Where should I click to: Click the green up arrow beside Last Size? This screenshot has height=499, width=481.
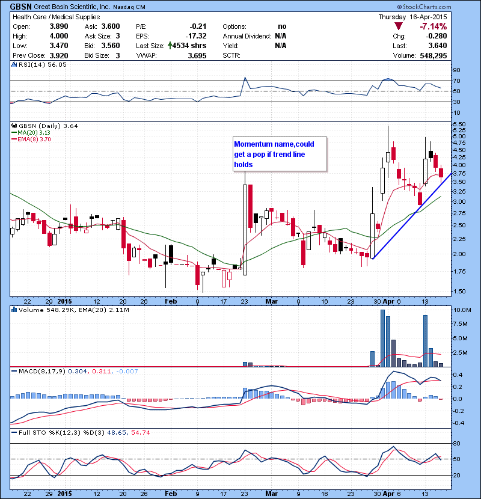pos(170,46)
